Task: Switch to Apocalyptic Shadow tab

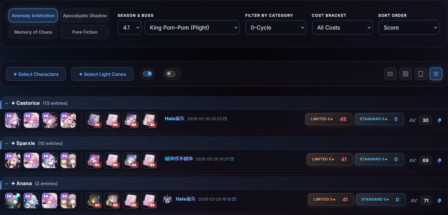Action: (x=85, y=15)
